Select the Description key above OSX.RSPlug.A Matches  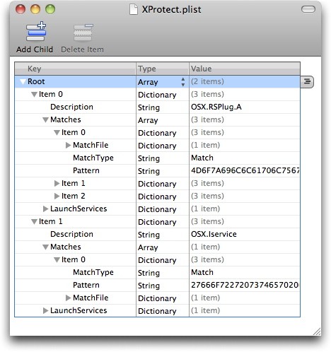[x=71, y=107]
